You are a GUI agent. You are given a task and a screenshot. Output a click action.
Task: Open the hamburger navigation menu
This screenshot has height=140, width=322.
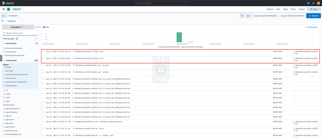click(3, 9)
